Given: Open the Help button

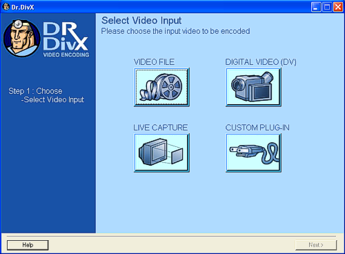Looking at the screenshot, I should [x=28, y=245].
